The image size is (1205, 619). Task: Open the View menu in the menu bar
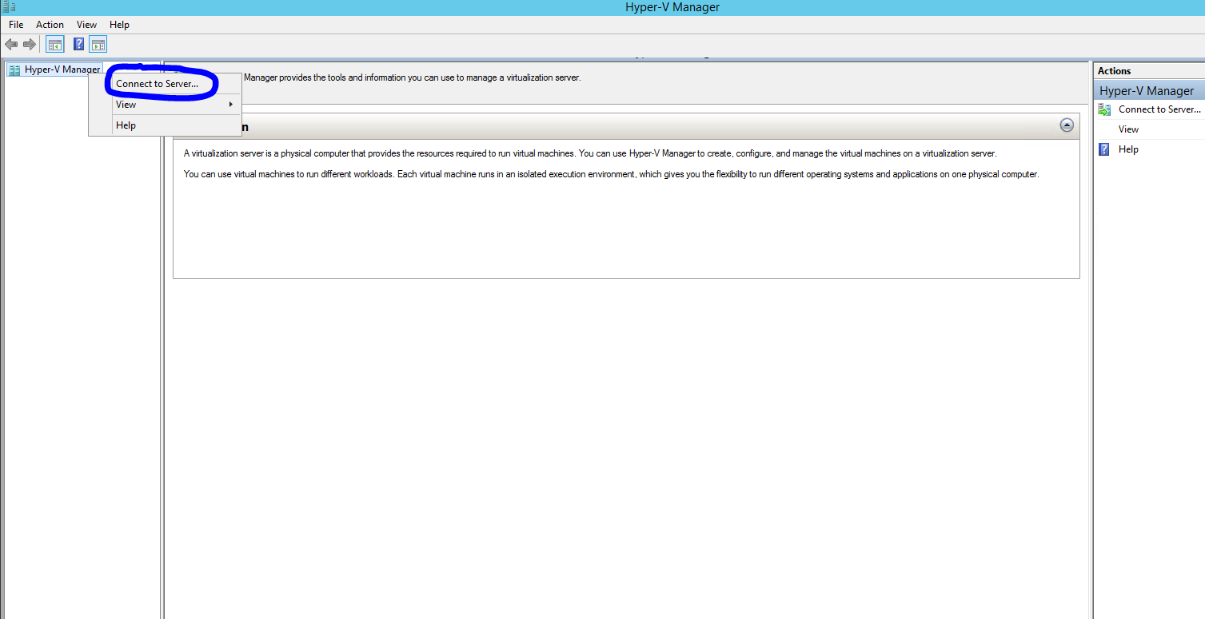pos(86,25)
